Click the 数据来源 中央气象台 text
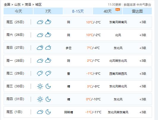Viewport: 158px width, 120px height. pos(137,5)
